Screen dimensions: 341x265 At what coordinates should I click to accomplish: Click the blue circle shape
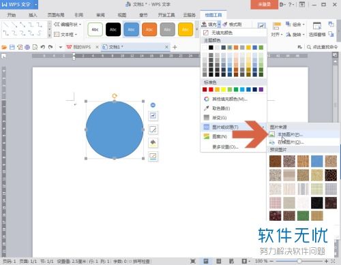tap(115, 130)
